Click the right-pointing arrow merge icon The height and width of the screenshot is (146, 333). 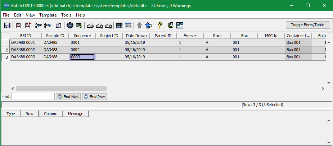click(x=48, y=25)
